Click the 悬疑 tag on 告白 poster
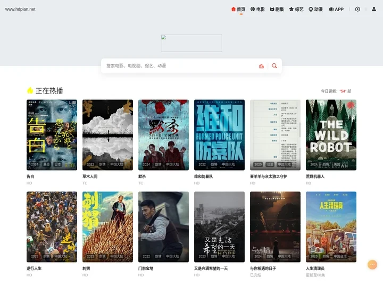 (46, 164)
